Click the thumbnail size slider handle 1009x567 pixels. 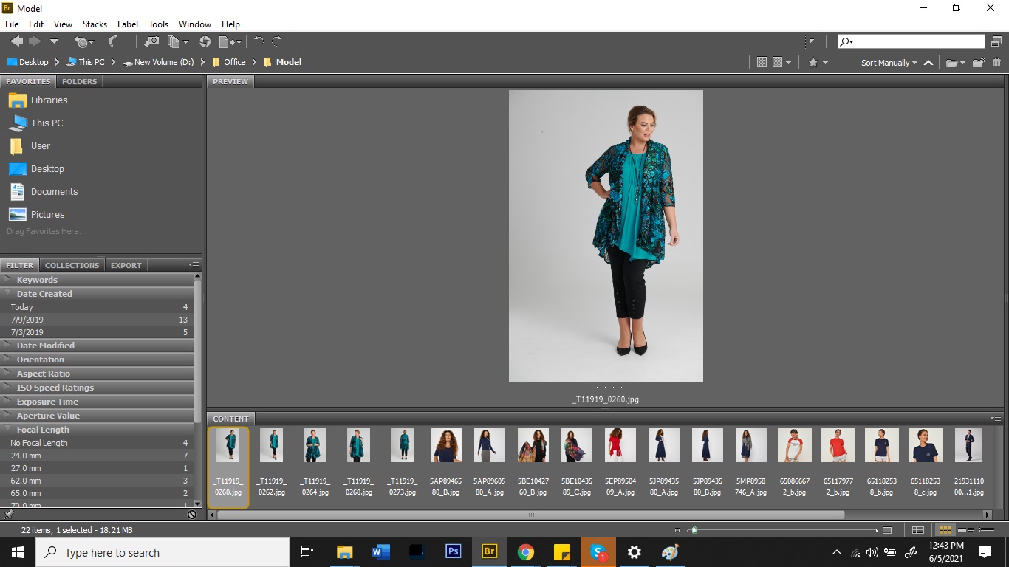click(693, 530)
